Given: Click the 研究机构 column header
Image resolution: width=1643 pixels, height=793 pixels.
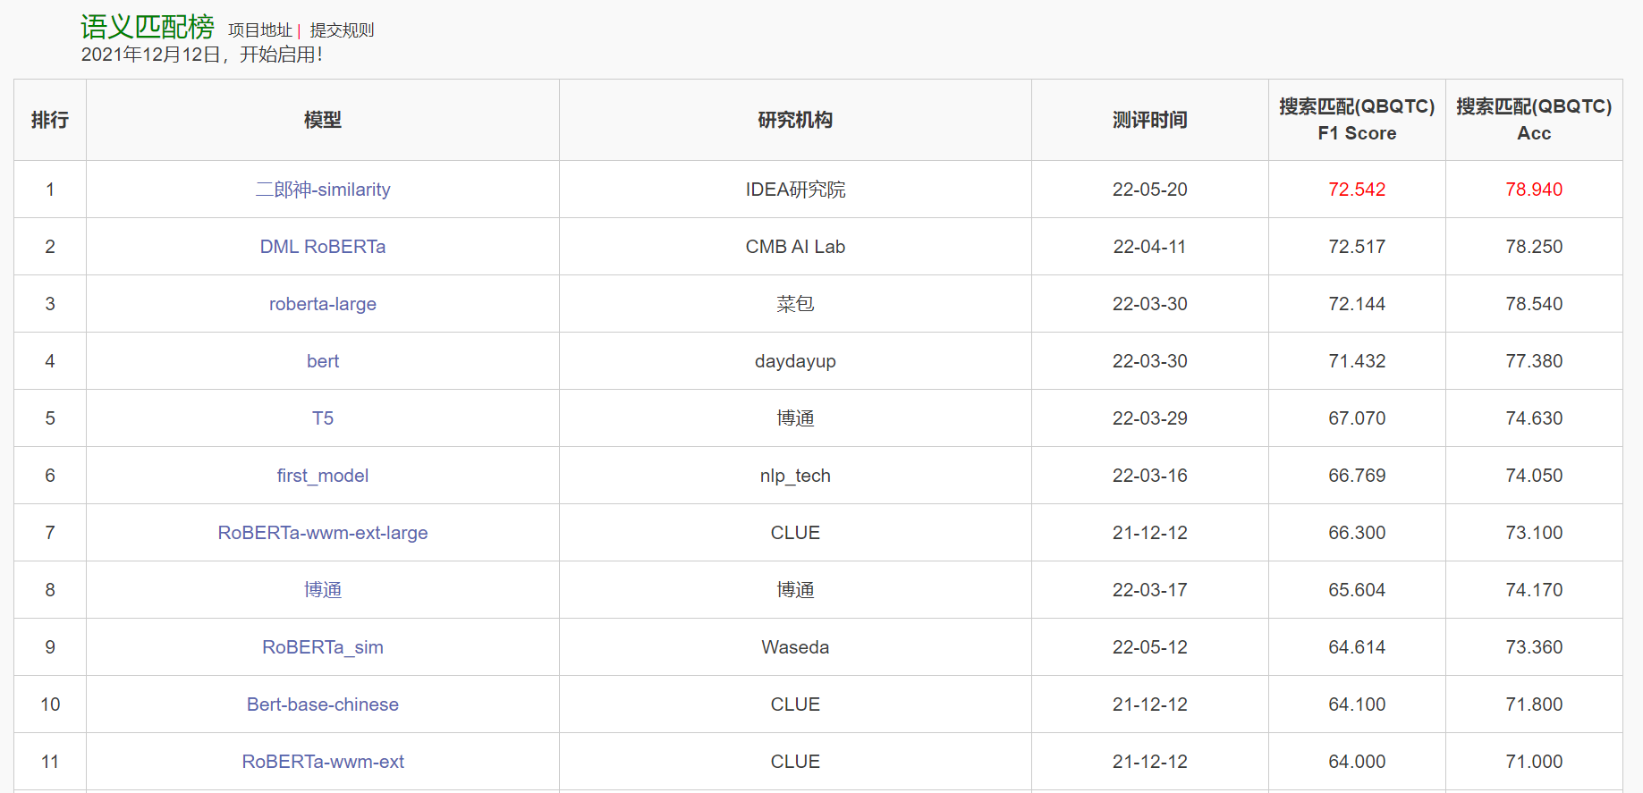Looking at the screenshot, I should 795,120.
